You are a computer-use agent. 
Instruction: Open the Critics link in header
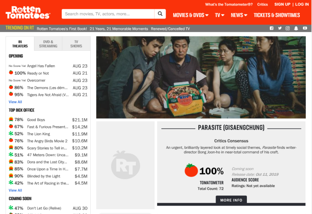click(x=262, y=4)
